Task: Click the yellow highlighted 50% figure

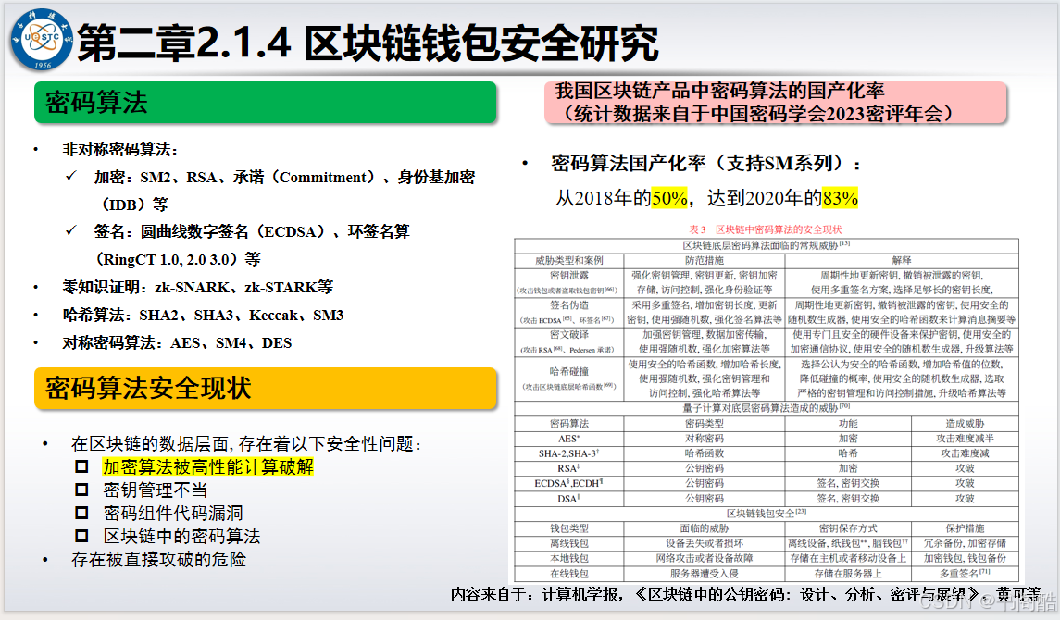Action: pyautogui.click(x=669, y=198)
